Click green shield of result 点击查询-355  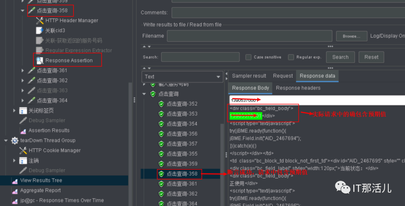161,154
